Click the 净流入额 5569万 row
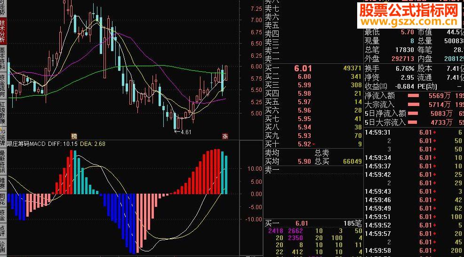Viewport: 464px width, 257px height. pos(414,96)
